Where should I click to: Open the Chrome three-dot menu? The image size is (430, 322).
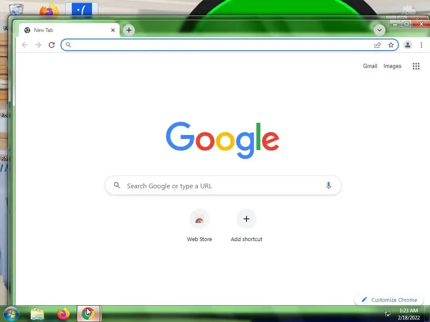click(x=421, y=45)
